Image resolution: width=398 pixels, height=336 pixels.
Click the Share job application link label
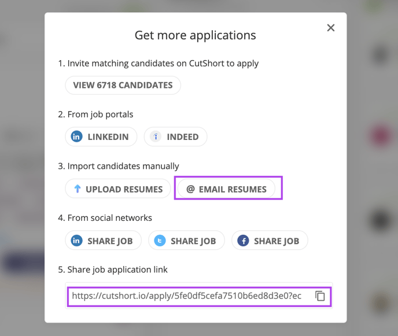click(113, 269)
